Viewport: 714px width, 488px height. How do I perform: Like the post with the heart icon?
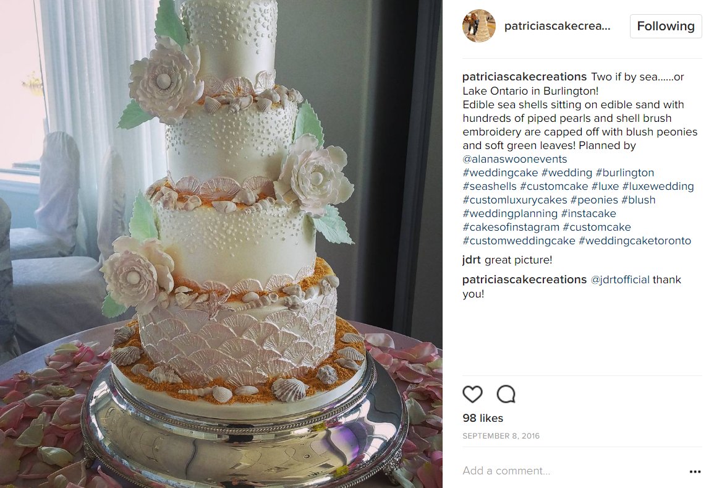tap(472, 394)
